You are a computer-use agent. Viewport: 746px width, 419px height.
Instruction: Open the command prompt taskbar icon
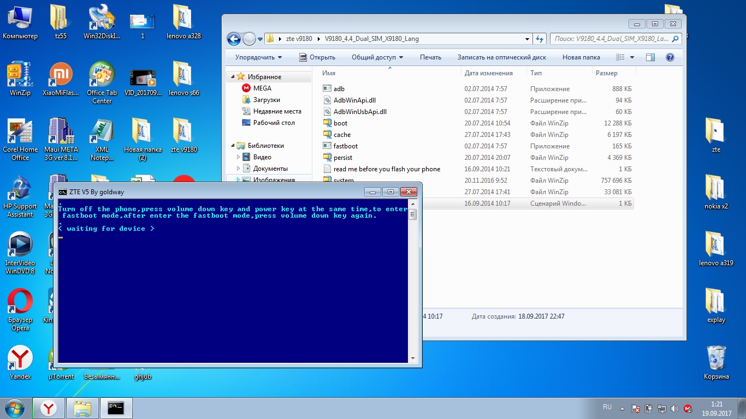coord(116,408)
